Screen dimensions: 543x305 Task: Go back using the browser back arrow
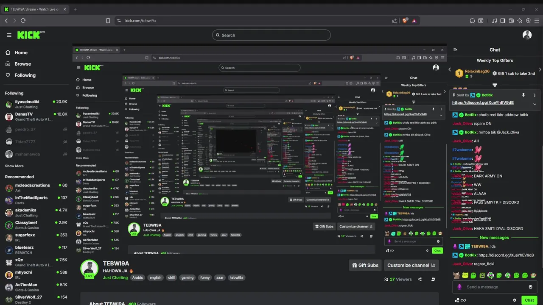click(6, 20)
